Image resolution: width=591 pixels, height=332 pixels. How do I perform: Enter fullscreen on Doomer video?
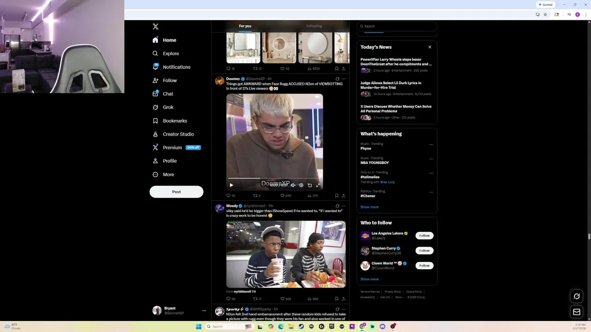[318, 185]
